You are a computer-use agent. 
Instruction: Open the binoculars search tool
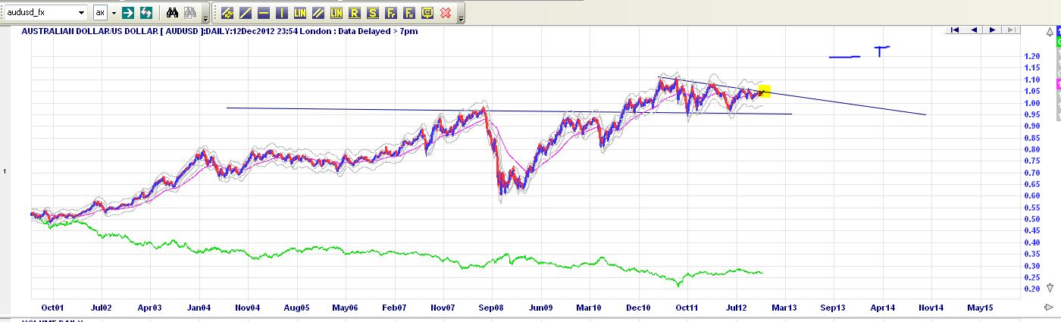[172, 13]
